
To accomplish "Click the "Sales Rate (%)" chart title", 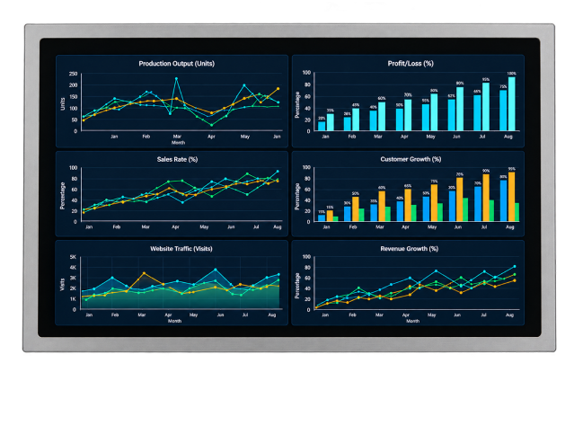I will coord(177,160).
